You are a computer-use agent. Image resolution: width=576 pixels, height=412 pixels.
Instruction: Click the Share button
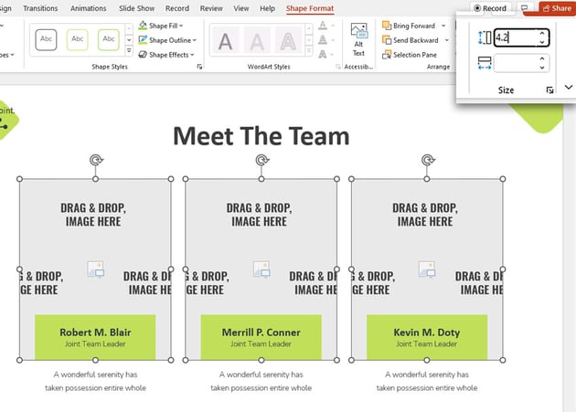point(555,8)
